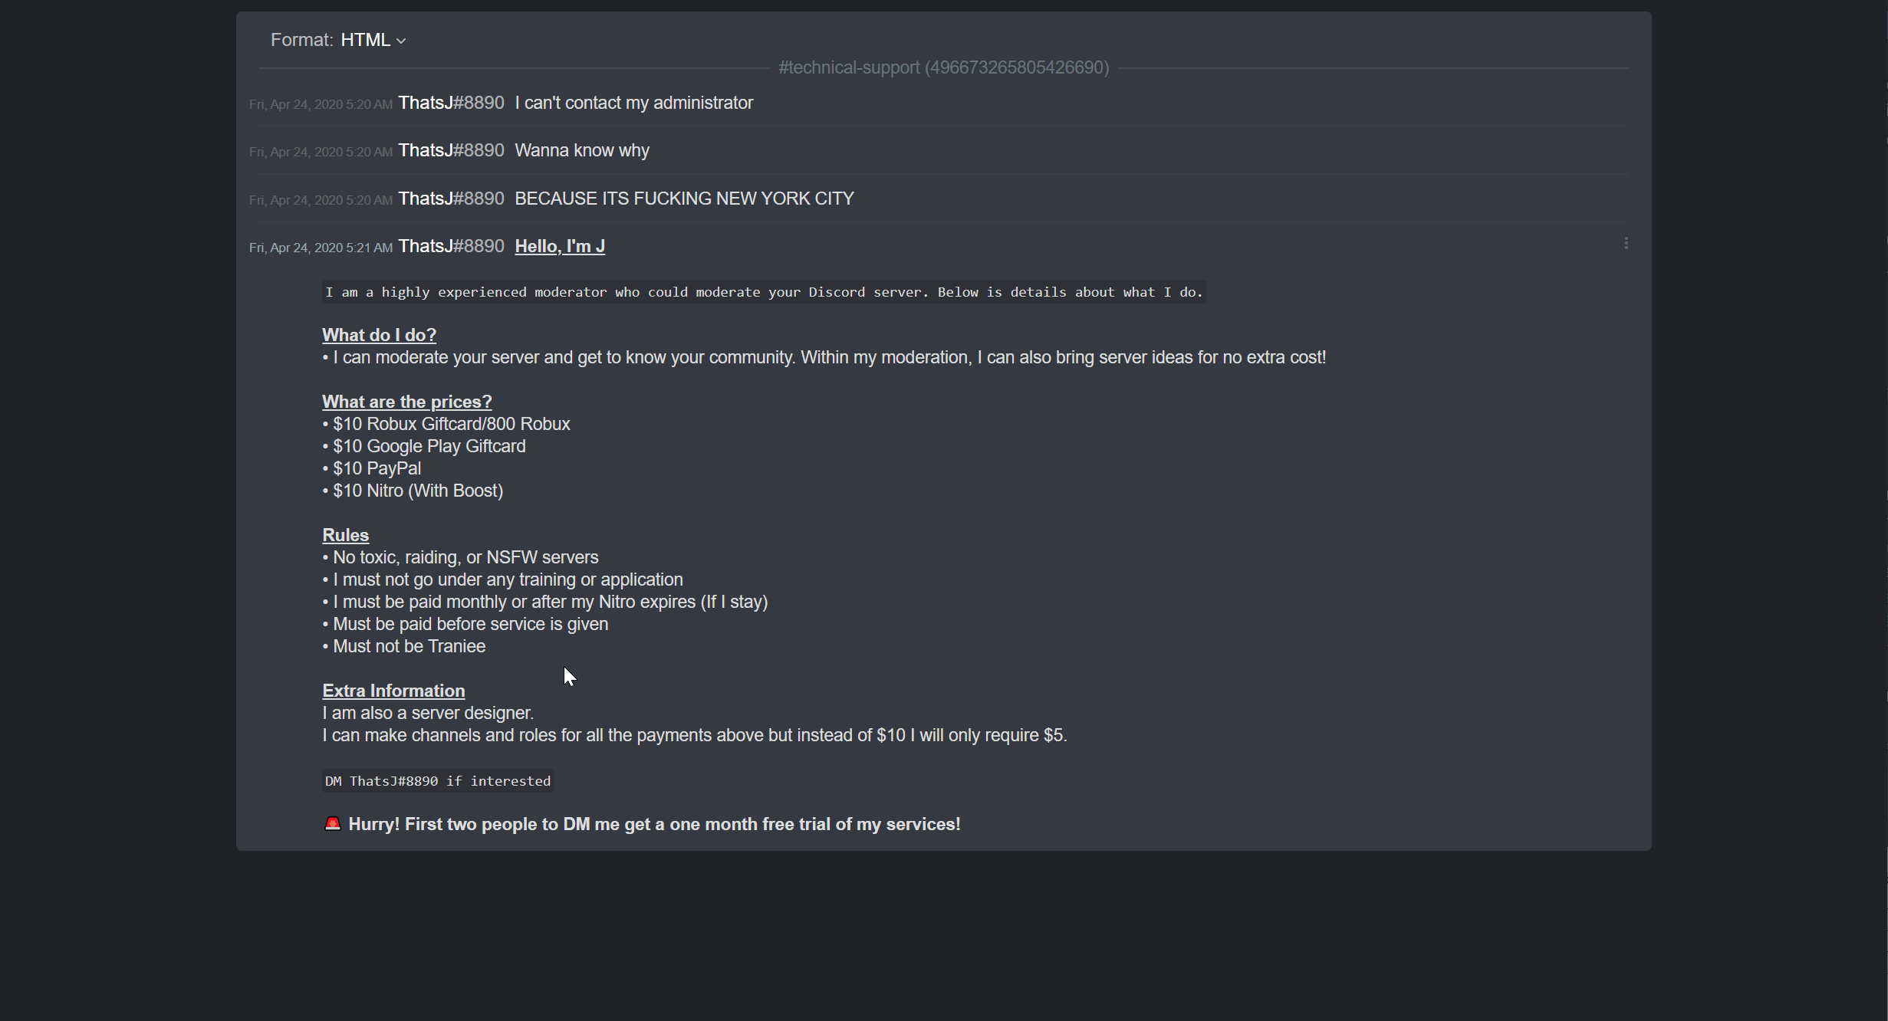
Task: Click the "I am also a server designer" line
Action: (428, 713)
